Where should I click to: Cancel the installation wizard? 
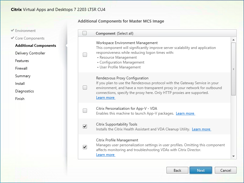click(x=225, y=170)
